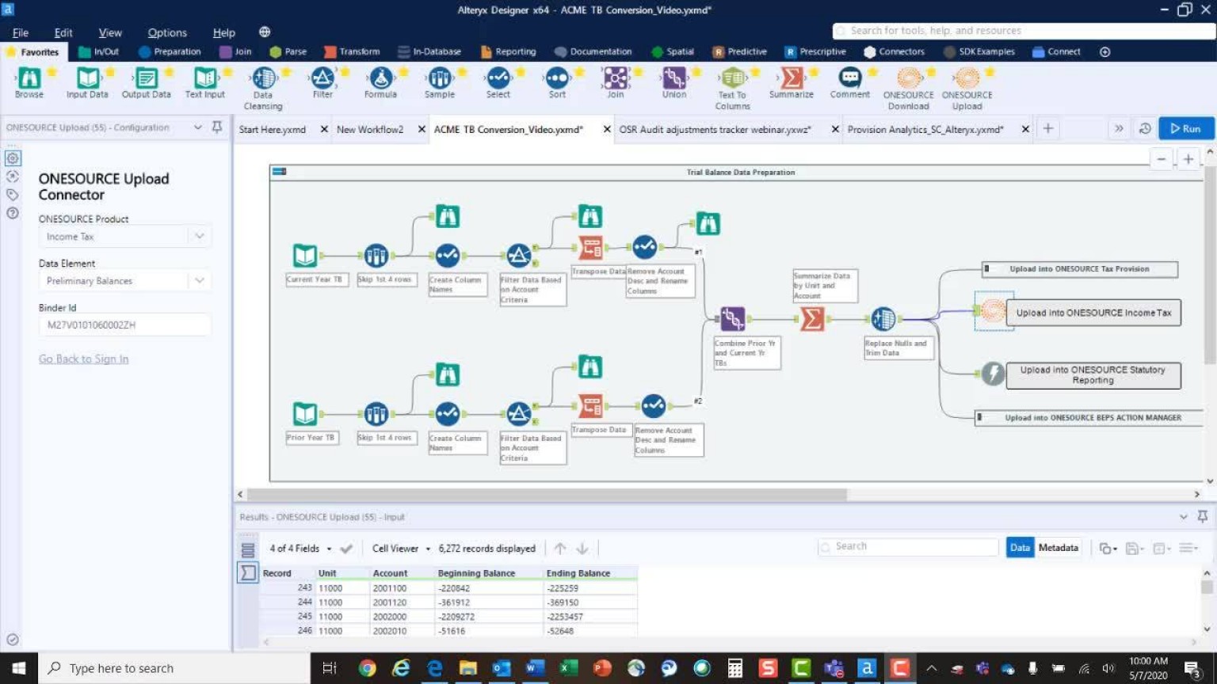The image size is (1217, 684).
Task: Run the workflow
Action: (1185, 128)
